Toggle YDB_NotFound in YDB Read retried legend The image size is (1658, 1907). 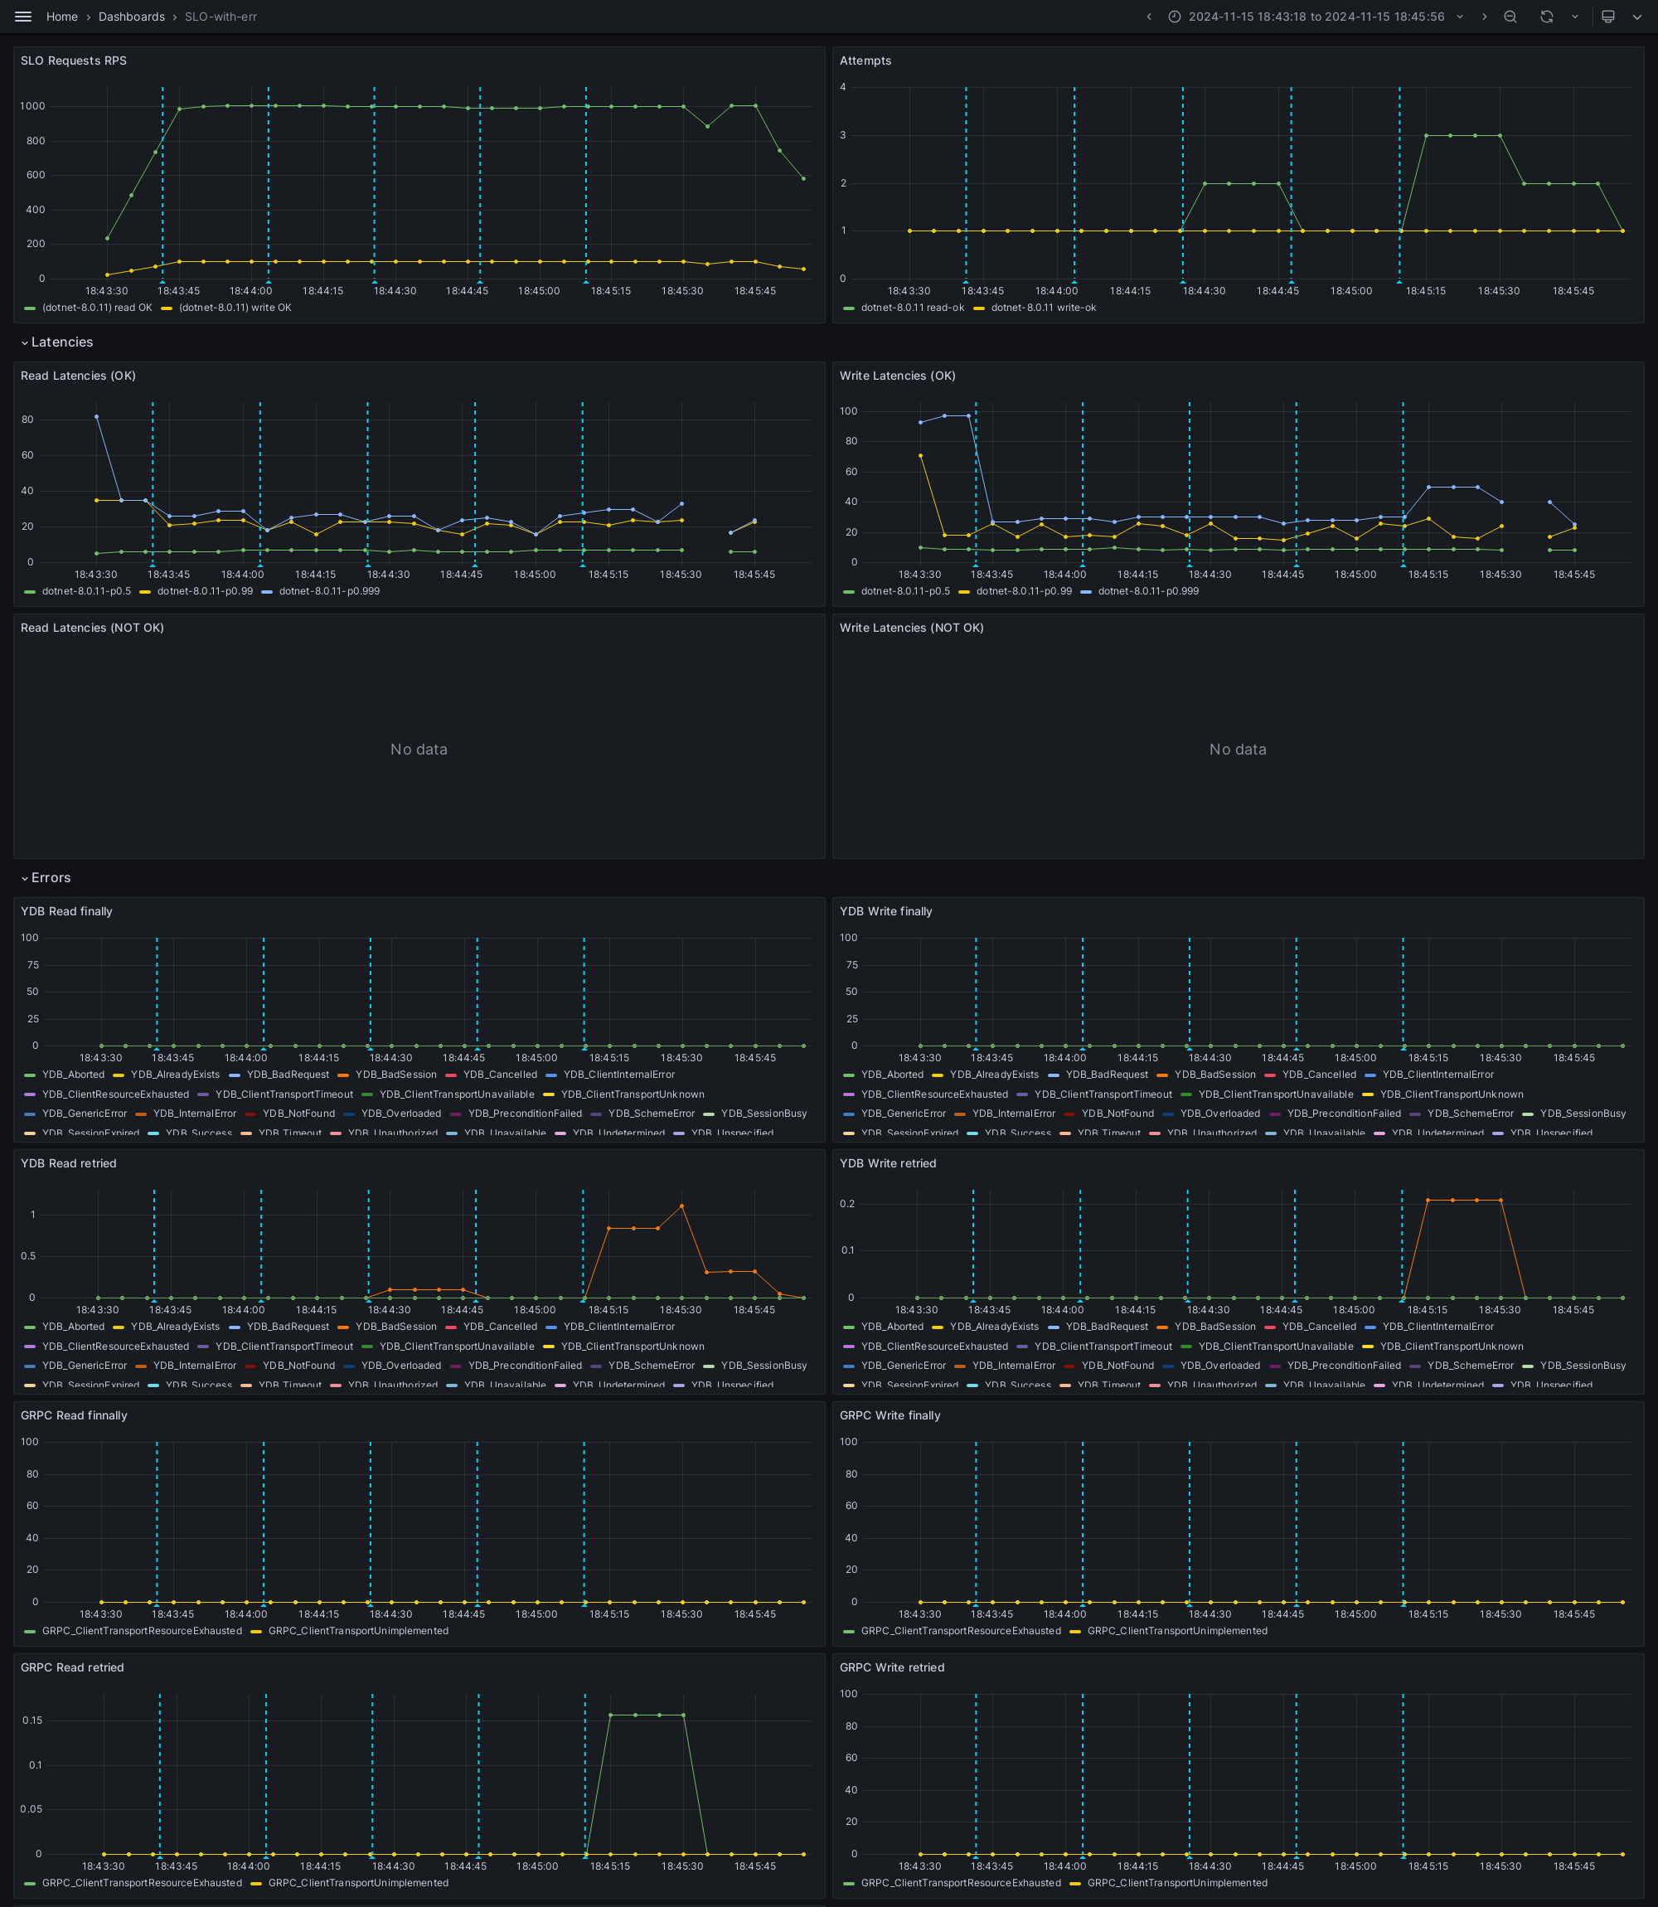pyautogui.click(x=298, y=1366)
